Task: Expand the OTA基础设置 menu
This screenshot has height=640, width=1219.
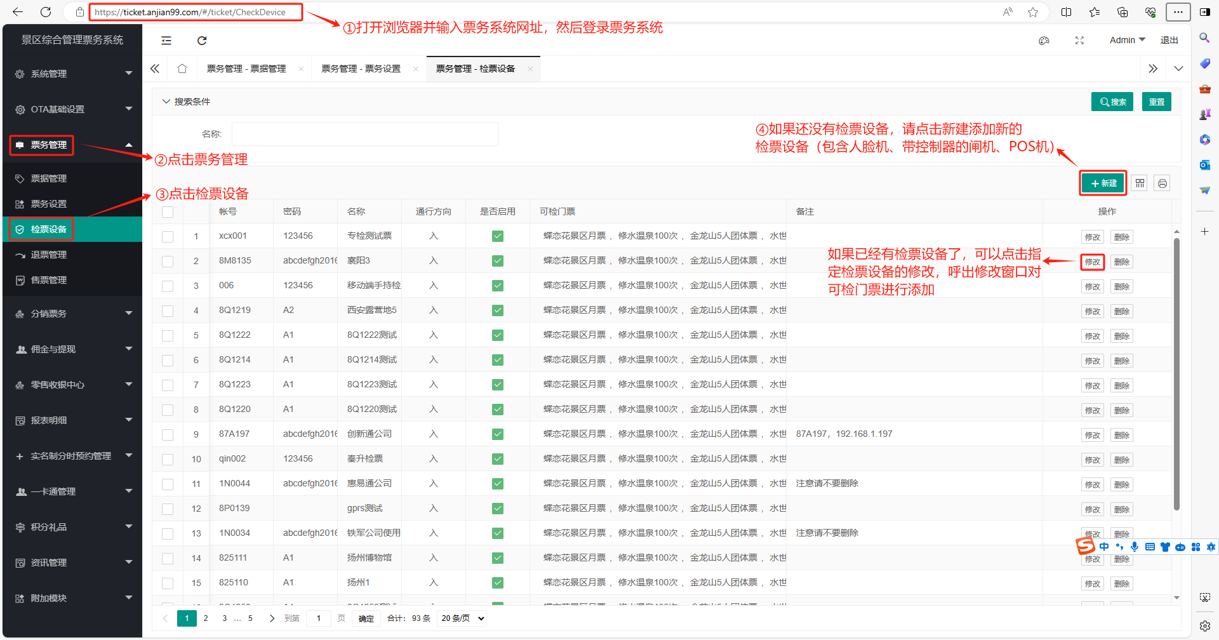Action: [x=72, y=109]
